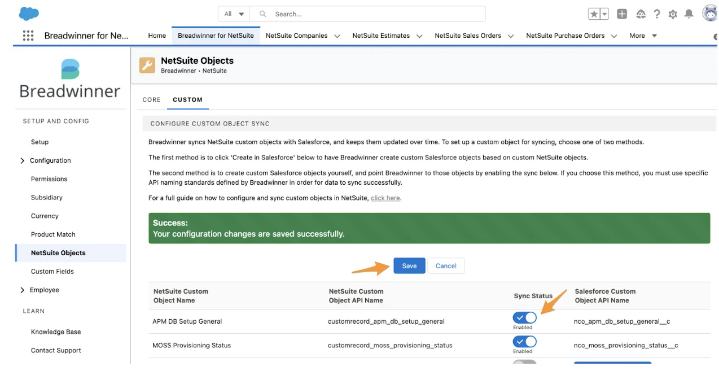Viewport: 719px width, 375px height.
Task: Switch to the CUSTOM tab
Action: coord(187,99)
